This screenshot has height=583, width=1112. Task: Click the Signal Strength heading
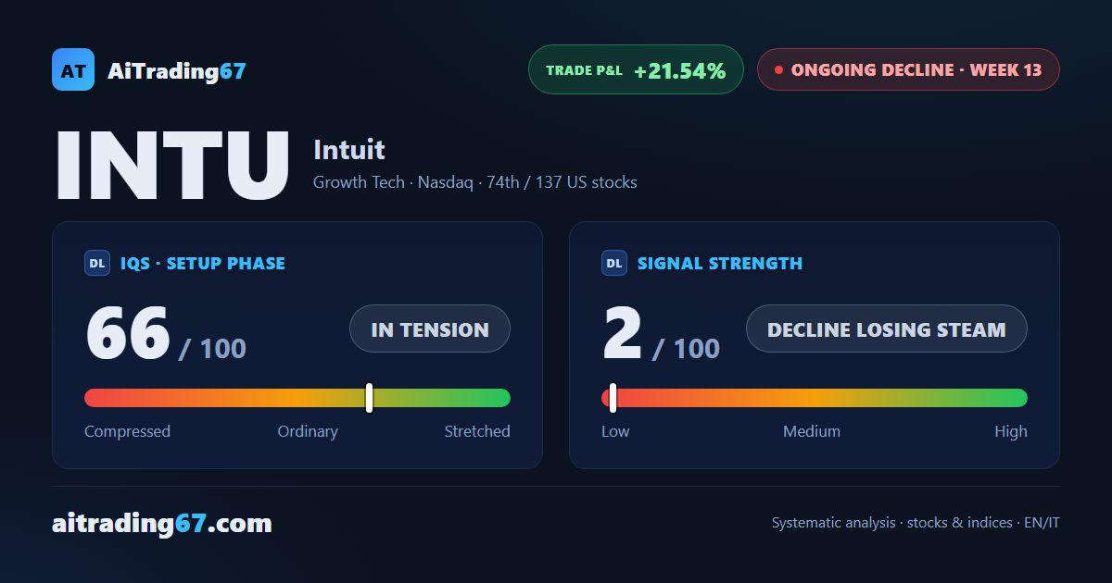click(x=720, y=264)
